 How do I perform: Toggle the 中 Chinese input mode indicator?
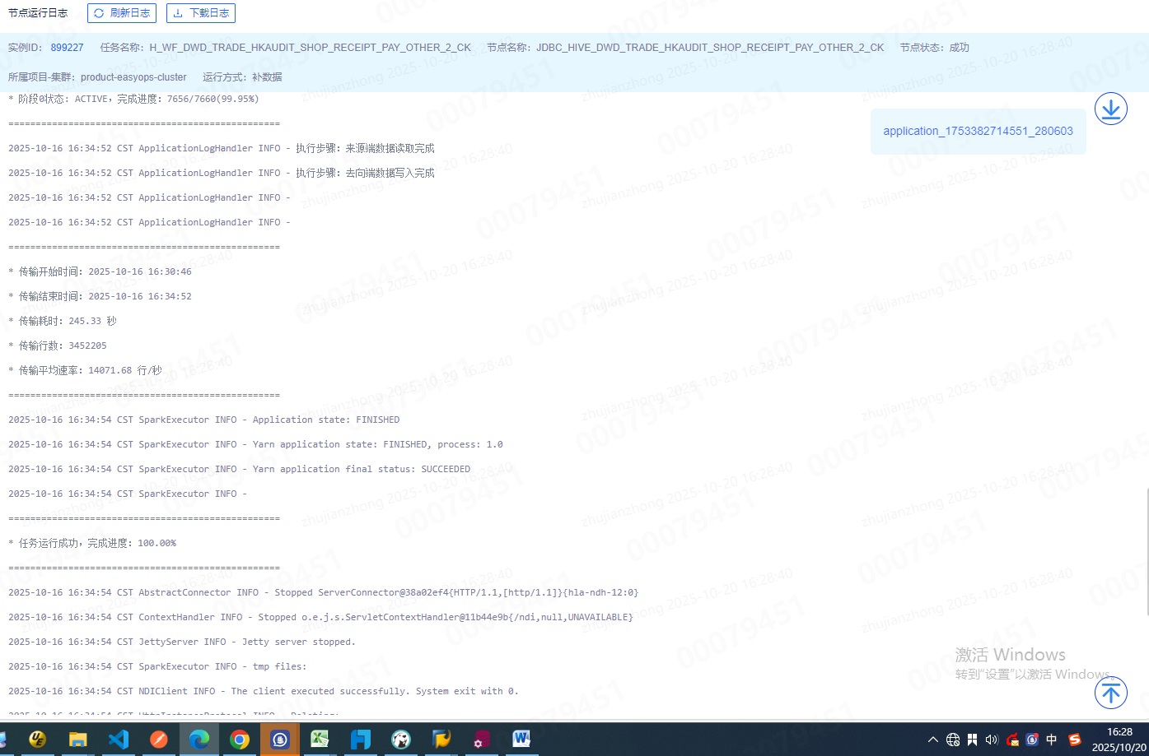click(x=1052, y=740)
